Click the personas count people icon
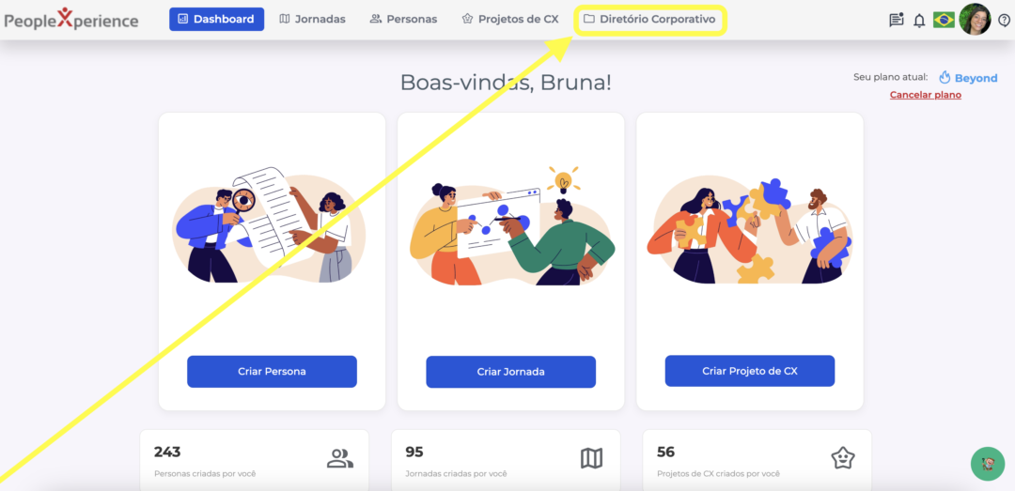The height and width of the screenshot is (491, 1015). pos(340,459)
